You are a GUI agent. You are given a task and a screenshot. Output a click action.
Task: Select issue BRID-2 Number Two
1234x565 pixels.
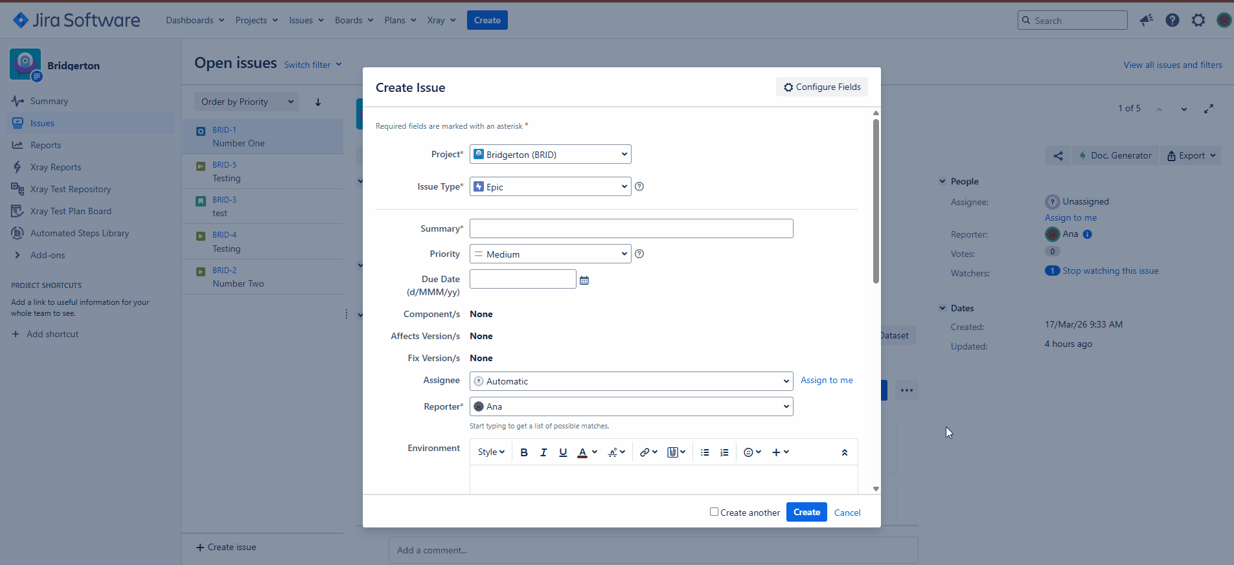(263, 277)
